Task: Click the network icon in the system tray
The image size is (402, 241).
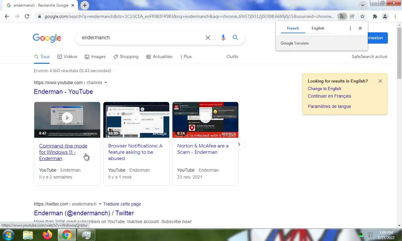Action: (370, 235)
